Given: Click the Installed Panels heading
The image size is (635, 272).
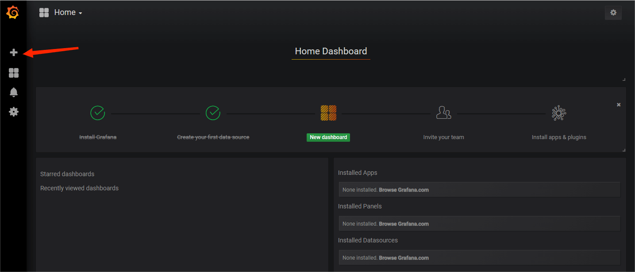Looking at the screenshot, I should pos(360,206).
